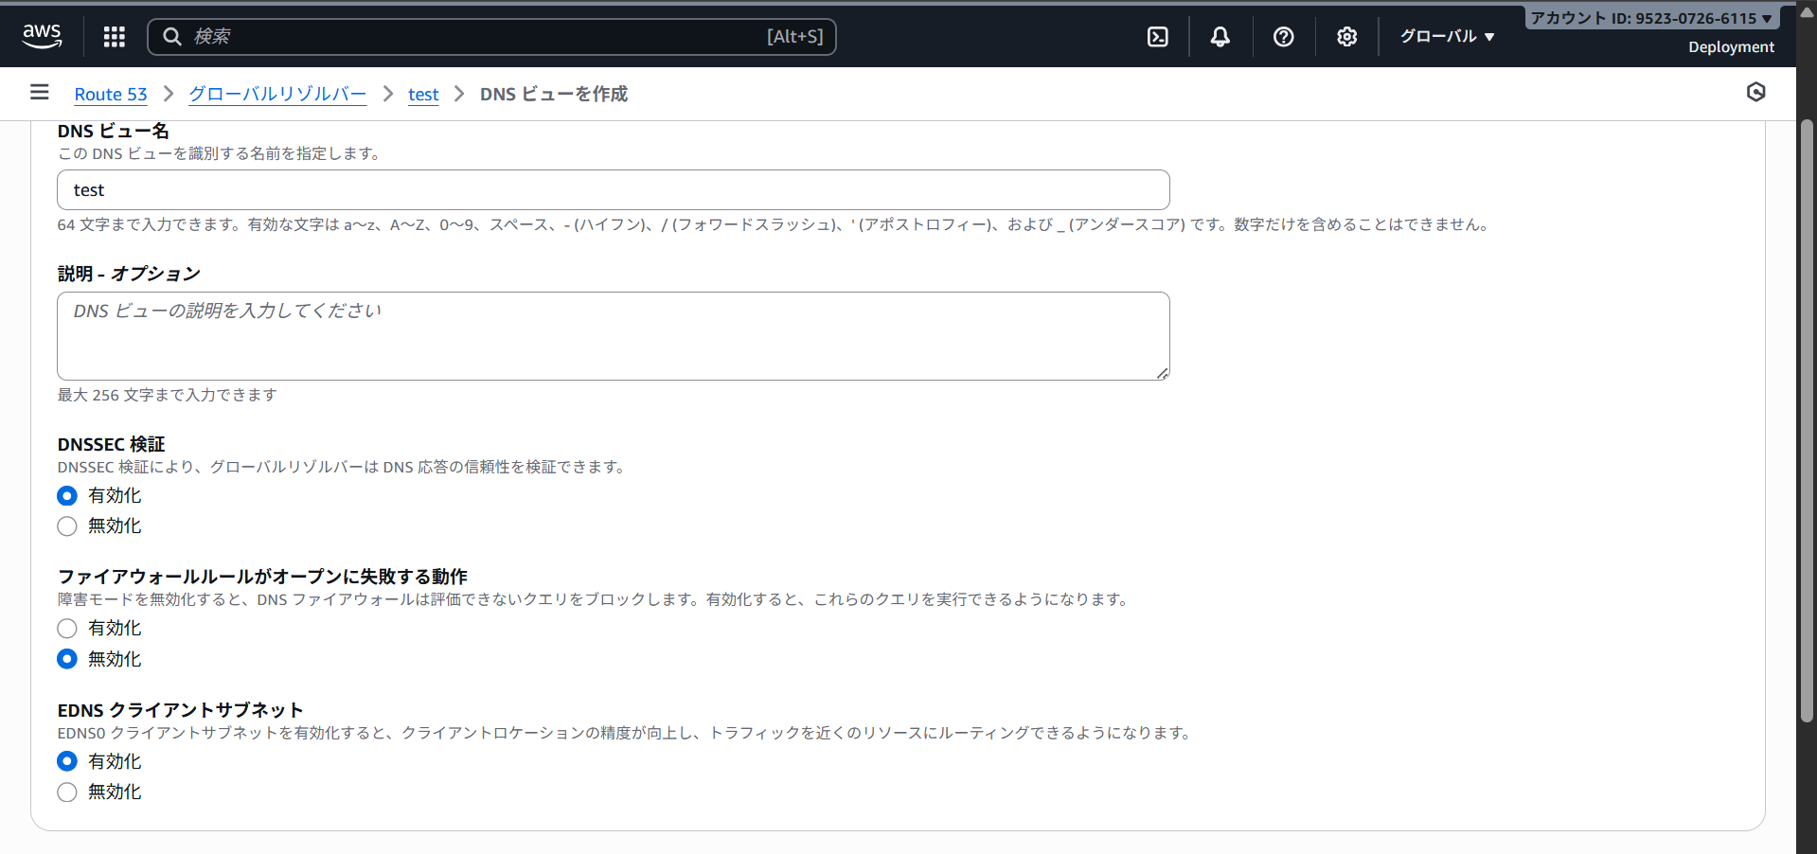Image resolution: width=1817 pixels, height=854 pixels.
Task: Select 有効化 for DNSSEC 検証
Action: [x=67, y=496]
